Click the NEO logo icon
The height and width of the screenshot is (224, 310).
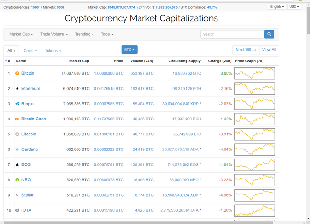coord(17,180)
